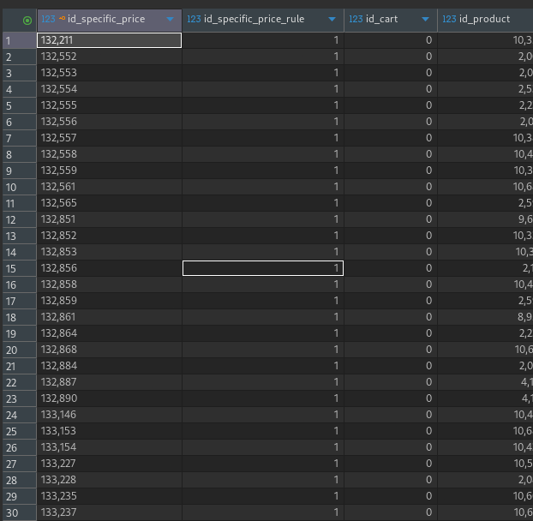Select cell value 132,852
533x521 pixels.
(x=110, y=236)
